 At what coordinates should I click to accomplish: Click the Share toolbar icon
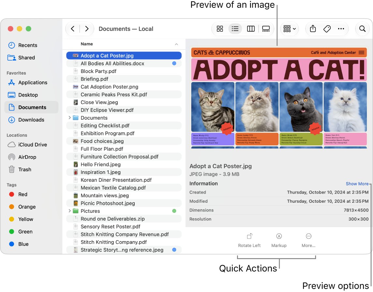313,29
